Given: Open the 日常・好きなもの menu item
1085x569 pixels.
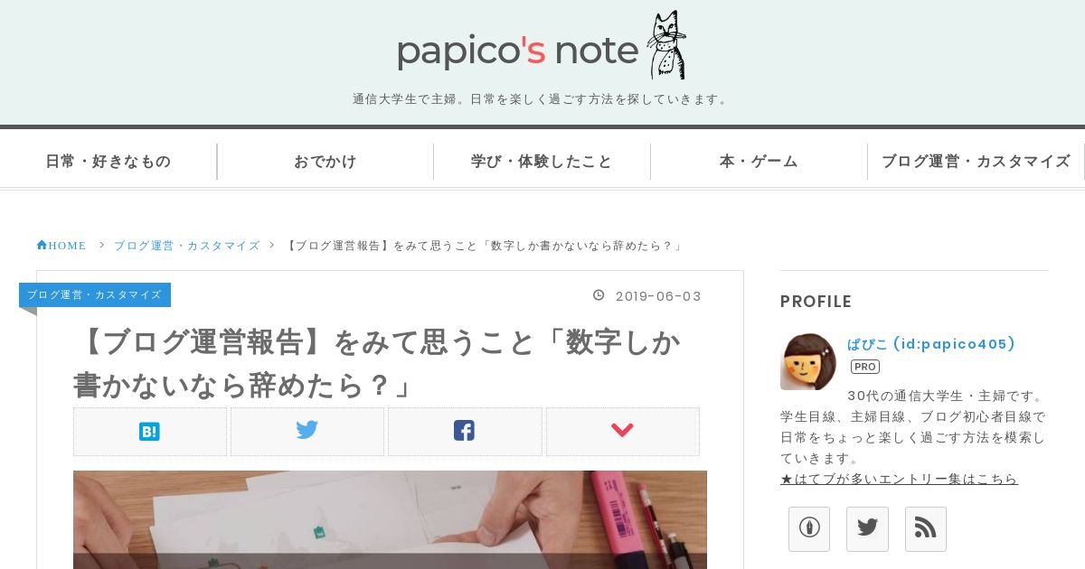Looking at the screenshot, I should tap(108, 162).
